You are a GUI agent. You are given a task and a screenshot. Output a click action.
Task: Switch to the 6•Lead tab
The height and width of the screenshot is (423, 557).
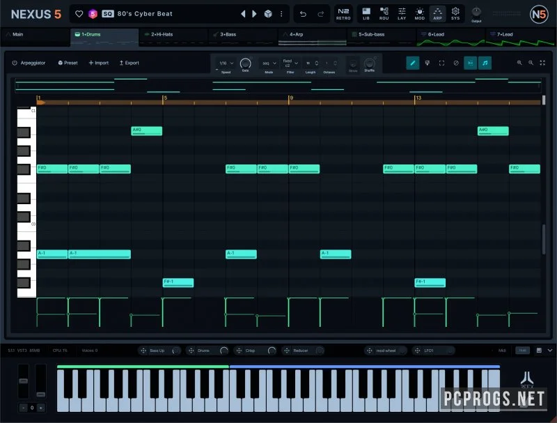[x=450, y=37]
